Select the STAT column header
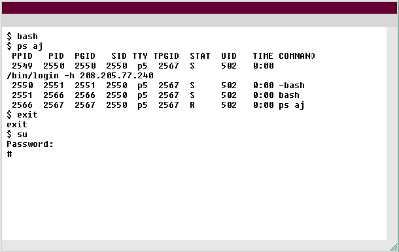The height and width of the screenshot is (252, 399). 200,56
